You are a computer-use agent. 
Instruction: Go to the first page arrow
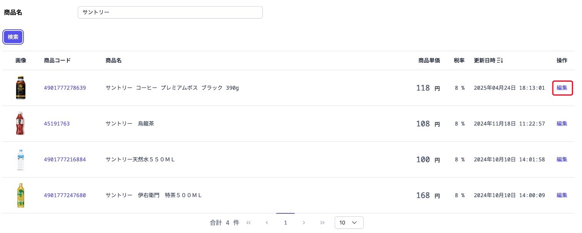[248, 223]
